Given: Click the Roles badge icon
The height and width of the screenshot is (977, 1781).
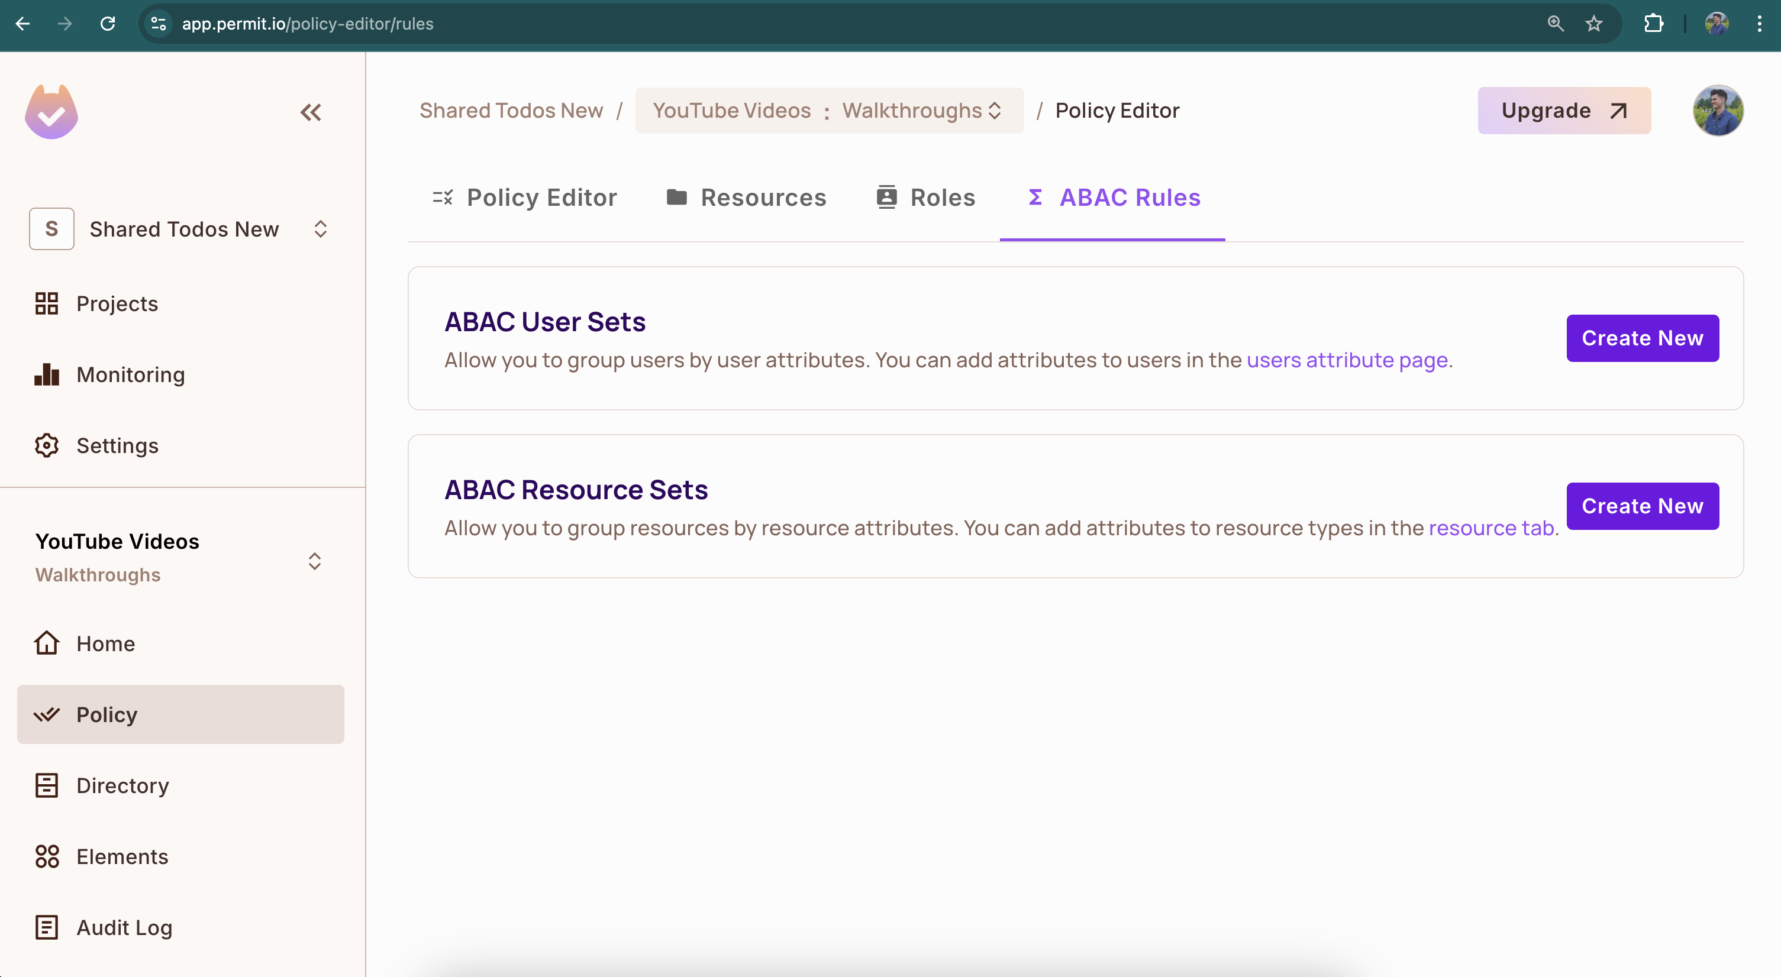Looking at the screenshot, I should pyautogui.click(x=886, y=198).
